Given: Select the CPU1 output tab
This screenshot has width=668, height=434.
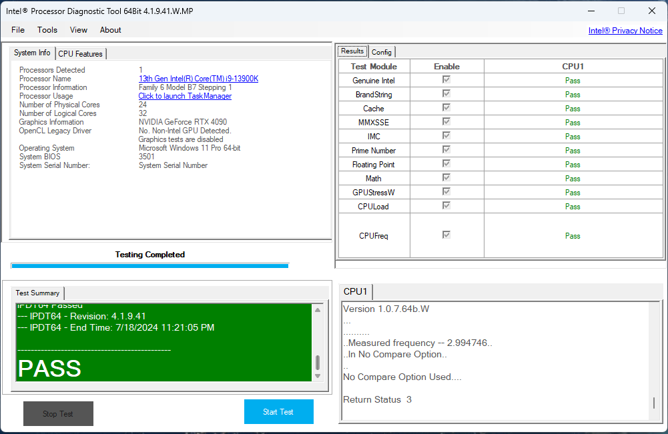Looking at the screenshot, I should [356, 291].
